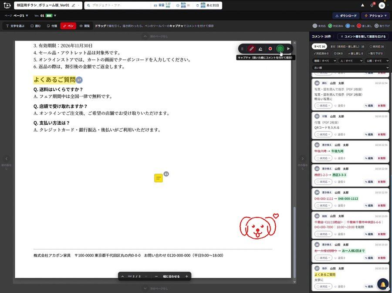Filter comments by OK 0
Screen dimensions: 392x293
338,53
